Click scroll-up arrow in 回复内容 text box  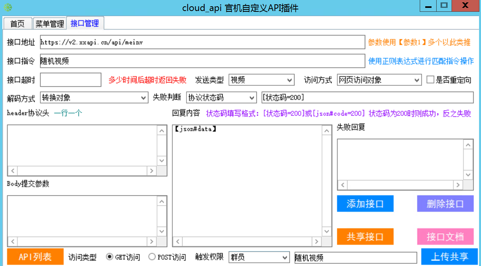coord(327,130)
